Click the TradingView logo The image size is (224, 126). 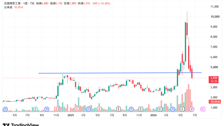click(x=21, y=125)
